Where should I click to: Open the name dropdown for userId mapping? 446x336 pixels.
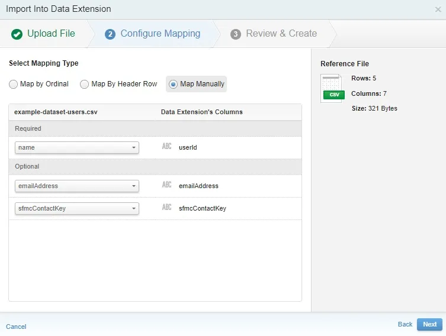tap(77, 147)
